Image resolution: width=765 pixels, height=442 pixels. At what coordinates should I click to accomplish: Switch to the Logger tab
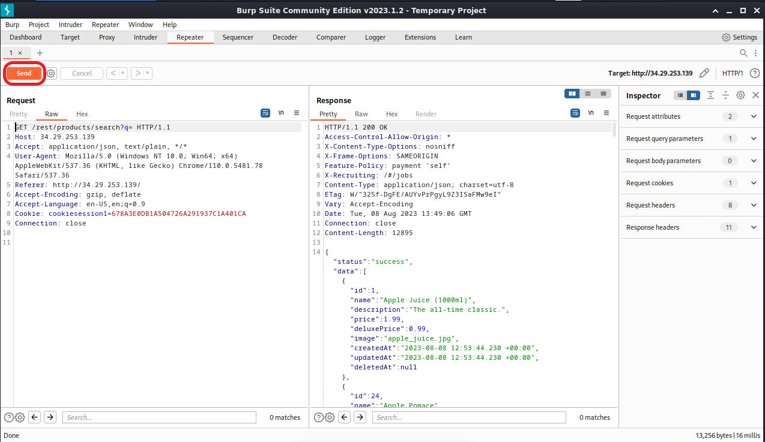pos(375,37)
